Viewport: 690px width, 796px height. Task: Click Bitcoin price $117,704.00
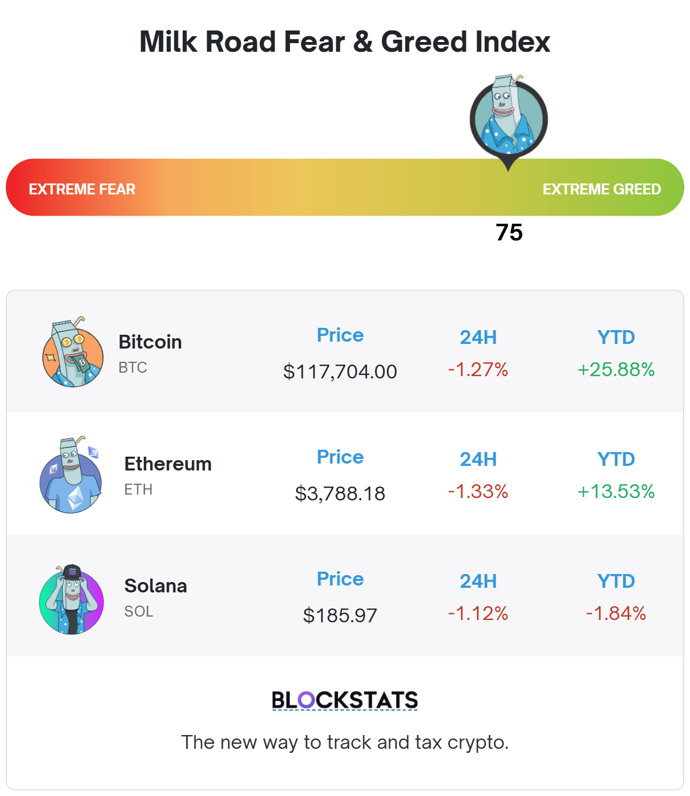coord(340,372)
